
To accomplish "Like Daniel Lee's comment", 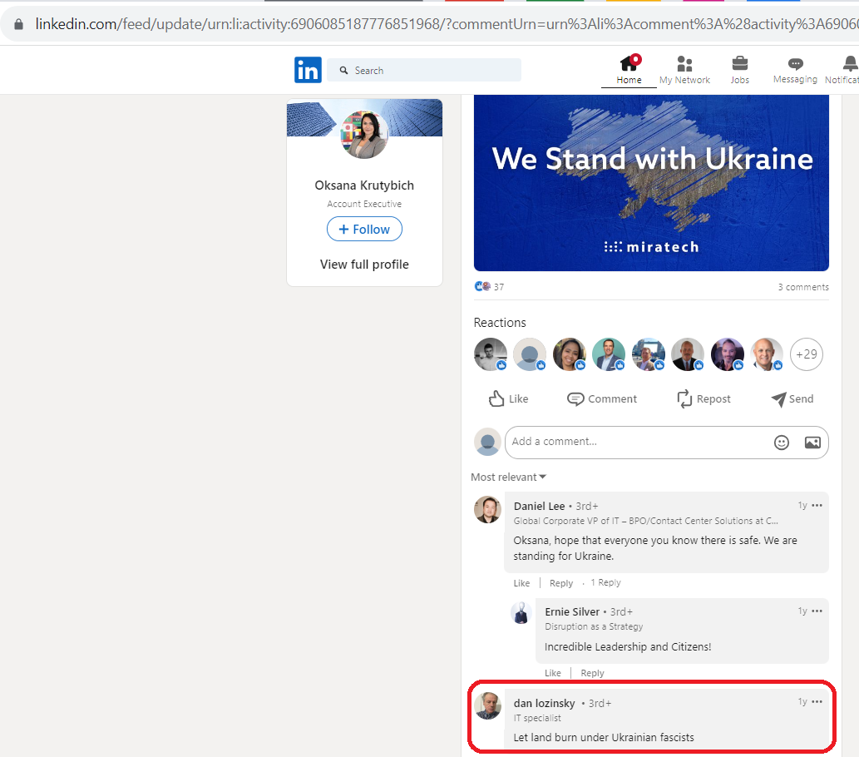I will (x=521, y=583).
